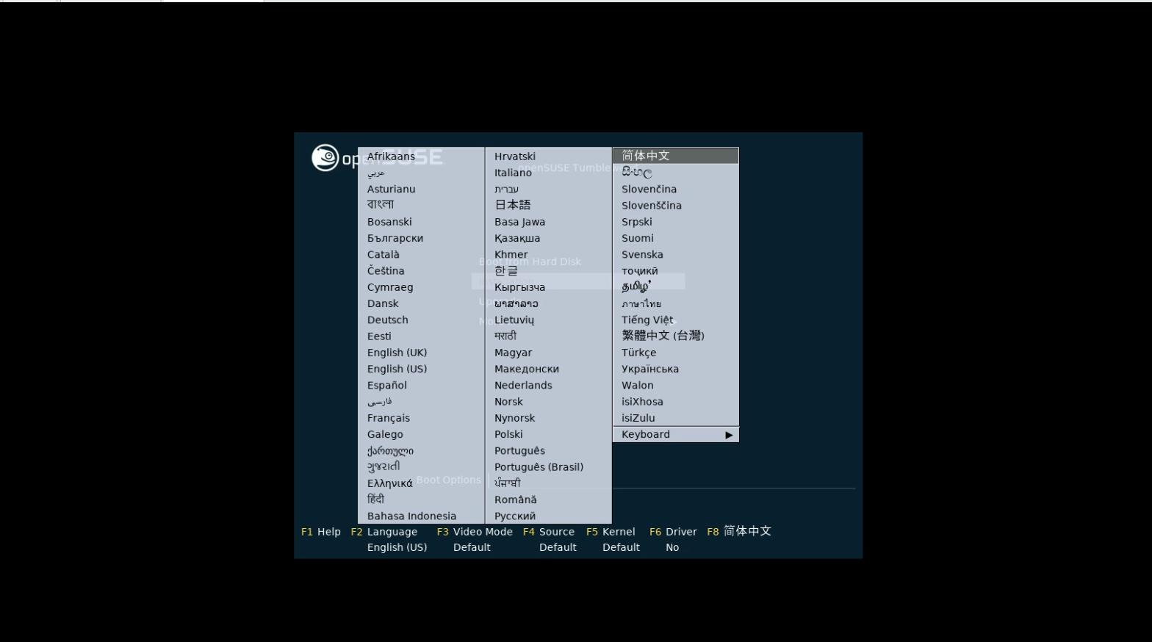Open F4 Source option
Image resolution: width=1152 pixels, height=642 pixels.
coord(549,532)
